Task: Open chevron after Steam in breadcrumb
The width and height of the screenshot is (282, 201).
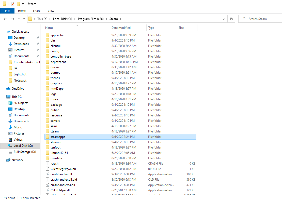Action: (121, 19)
